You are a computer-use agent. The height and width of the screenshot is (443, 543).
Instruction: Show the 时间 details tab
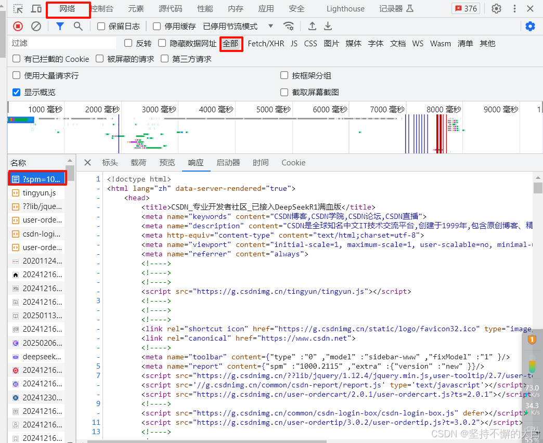[261, 163]
